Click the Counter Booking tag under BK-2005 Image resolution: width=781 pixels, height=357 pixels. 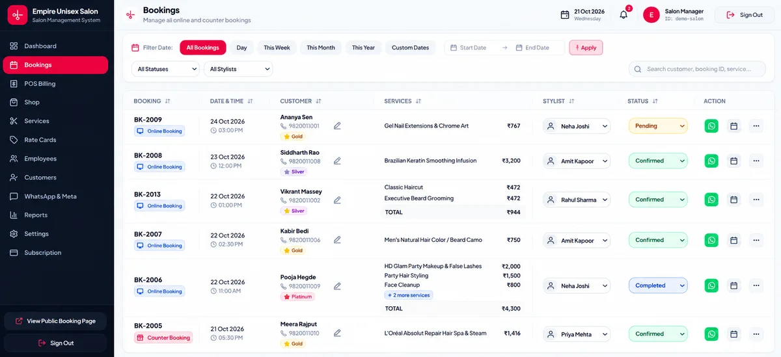point(163,337)
